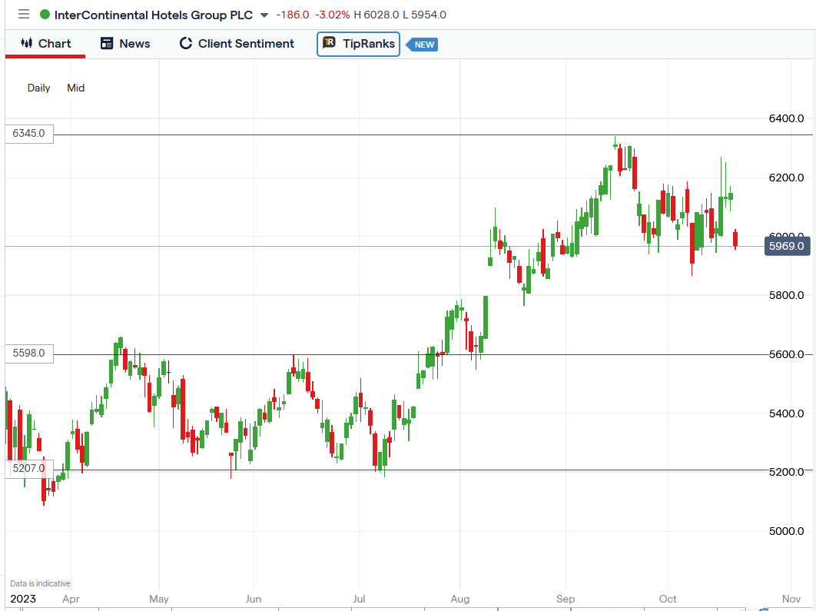Switch to the Chart tab
The height and width of the screenshot is (611, 816).
coord(45,44)
